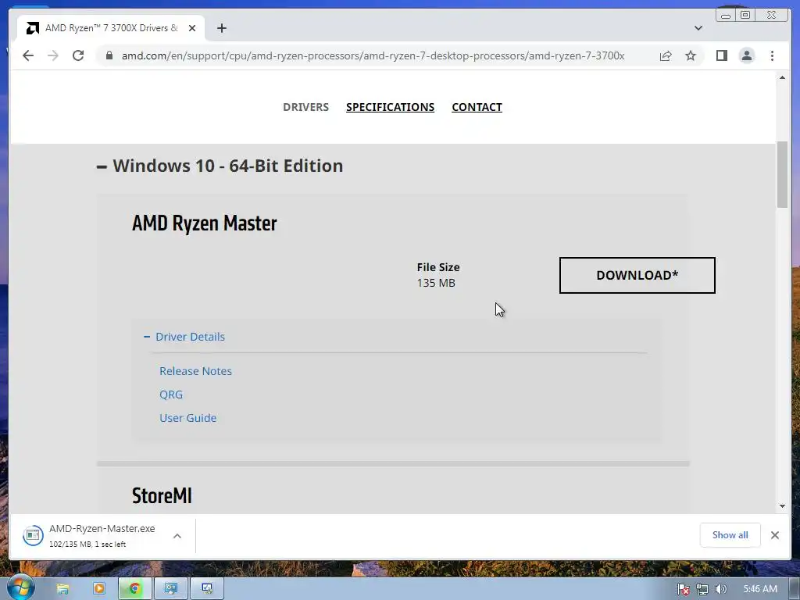Download AMD Ryzen Master
800x600 pixels.
pyautogui.click(x=637, y=275)
